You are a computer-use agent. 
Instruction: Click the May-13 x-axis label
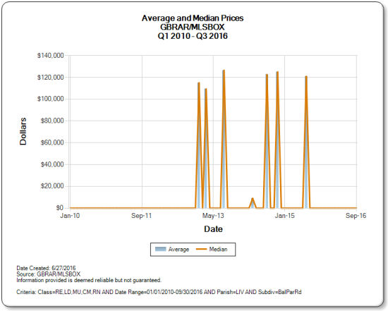click(x=213, y=216)
